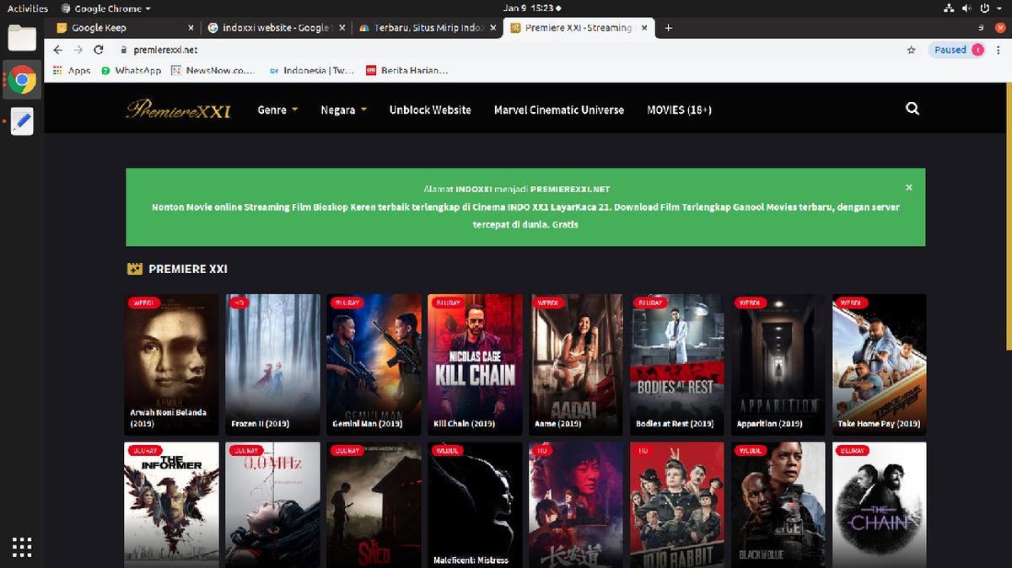Click the search magnifier icon in site header
This screenshot has height=568, width=1012.
pyautogui.click(x=912, y=109)
